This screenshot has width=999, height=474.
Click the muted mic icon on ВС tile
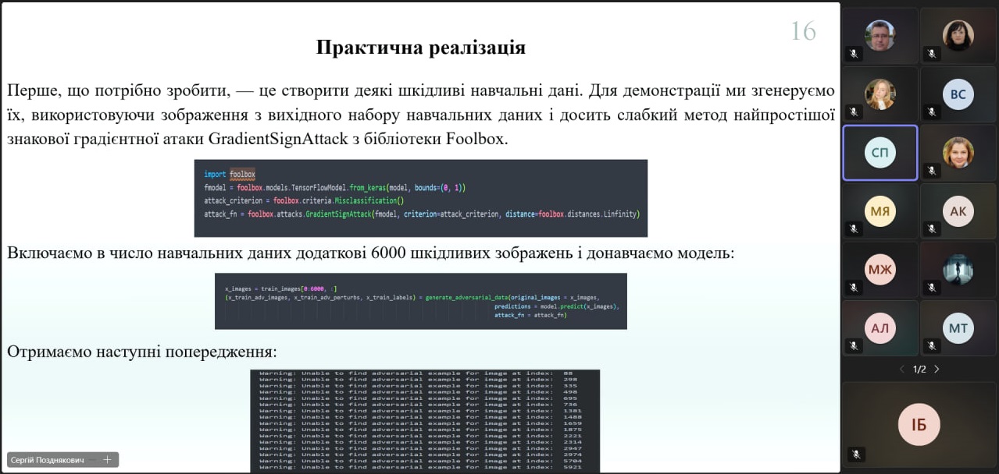[x=930, y=112]
